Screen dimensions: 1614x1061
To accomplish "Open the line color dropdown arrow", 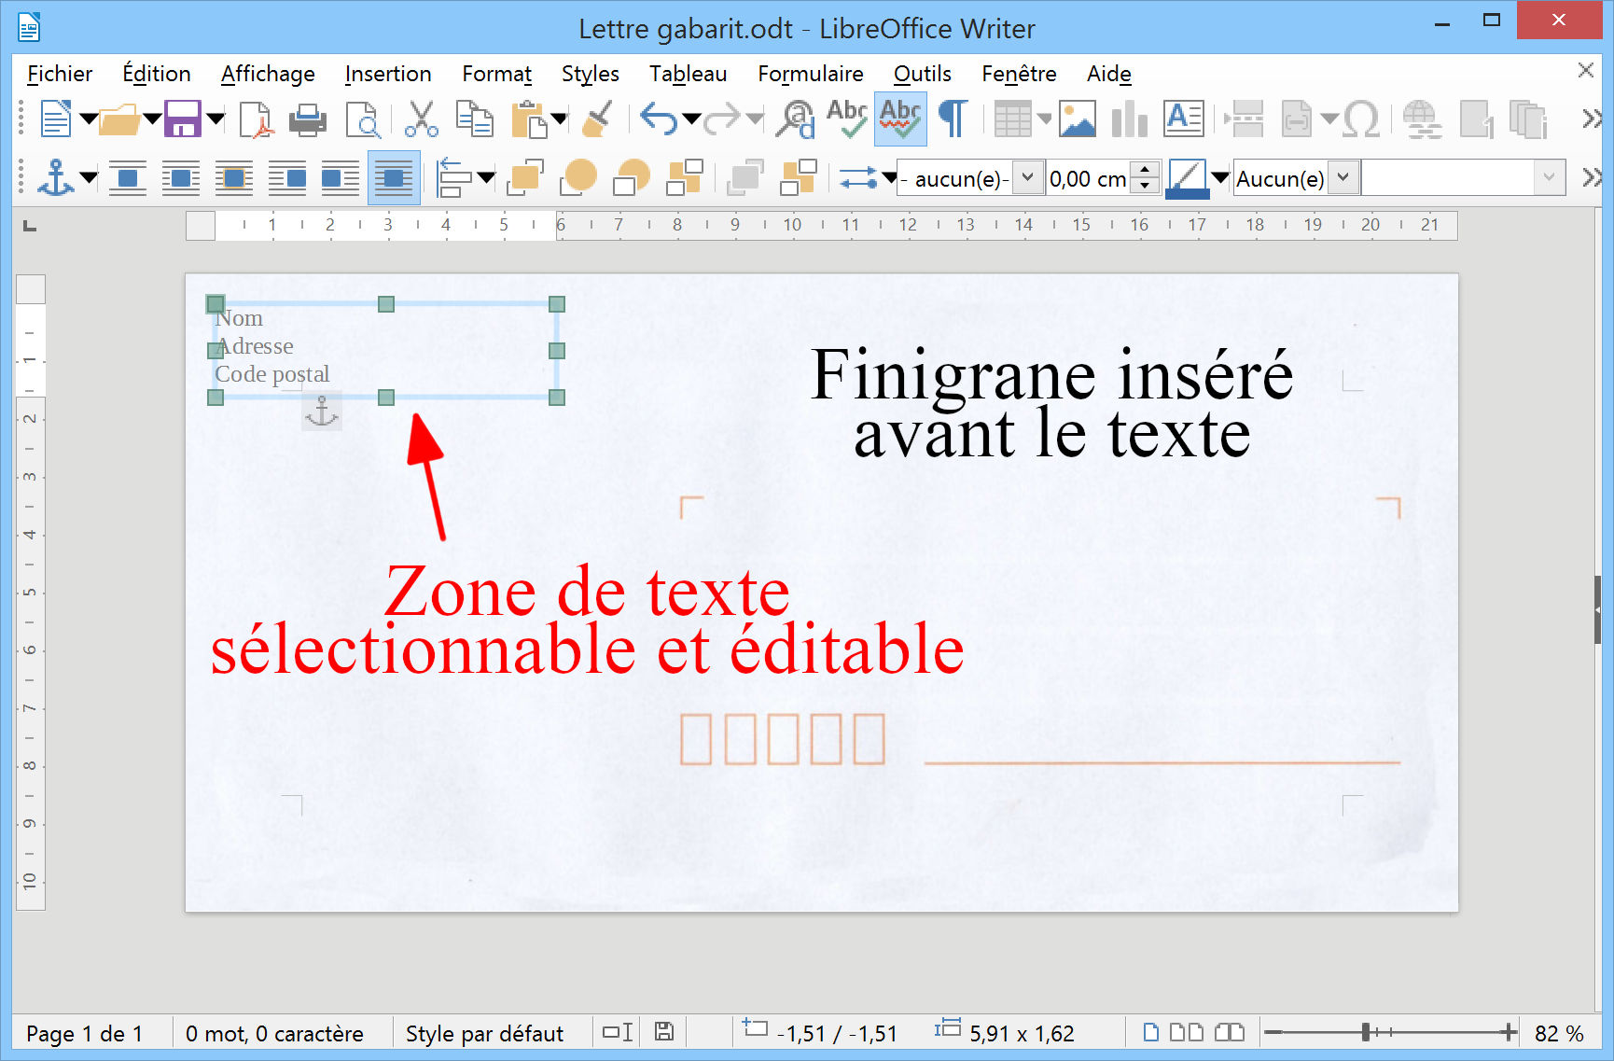I will (1220, 177).
